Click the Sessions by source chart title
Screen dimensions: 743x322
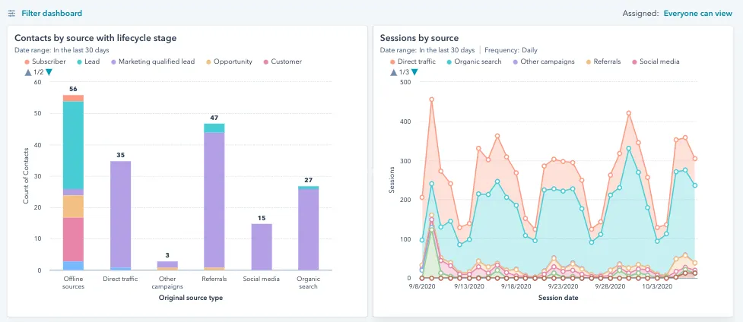419,39
